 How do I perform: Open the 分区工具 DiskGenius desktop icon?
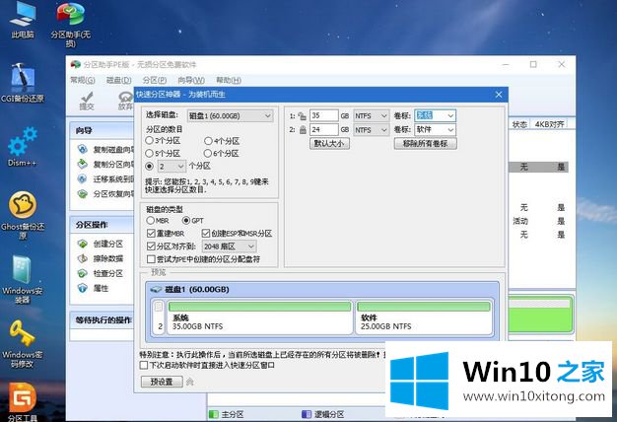click(23, 401)
